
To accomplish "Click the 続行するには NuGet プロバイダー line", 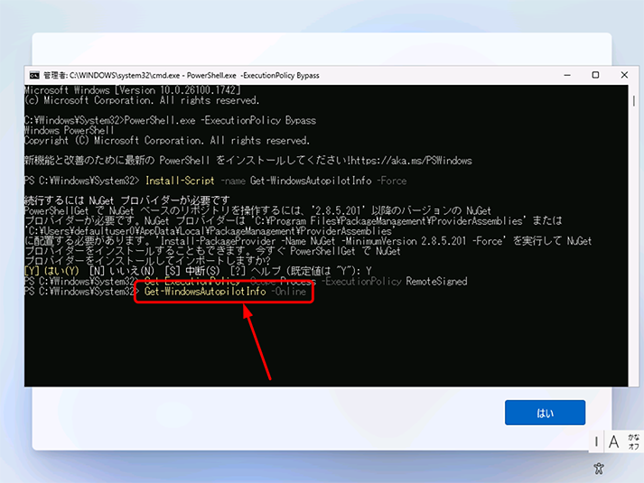I will click(127, 200).
